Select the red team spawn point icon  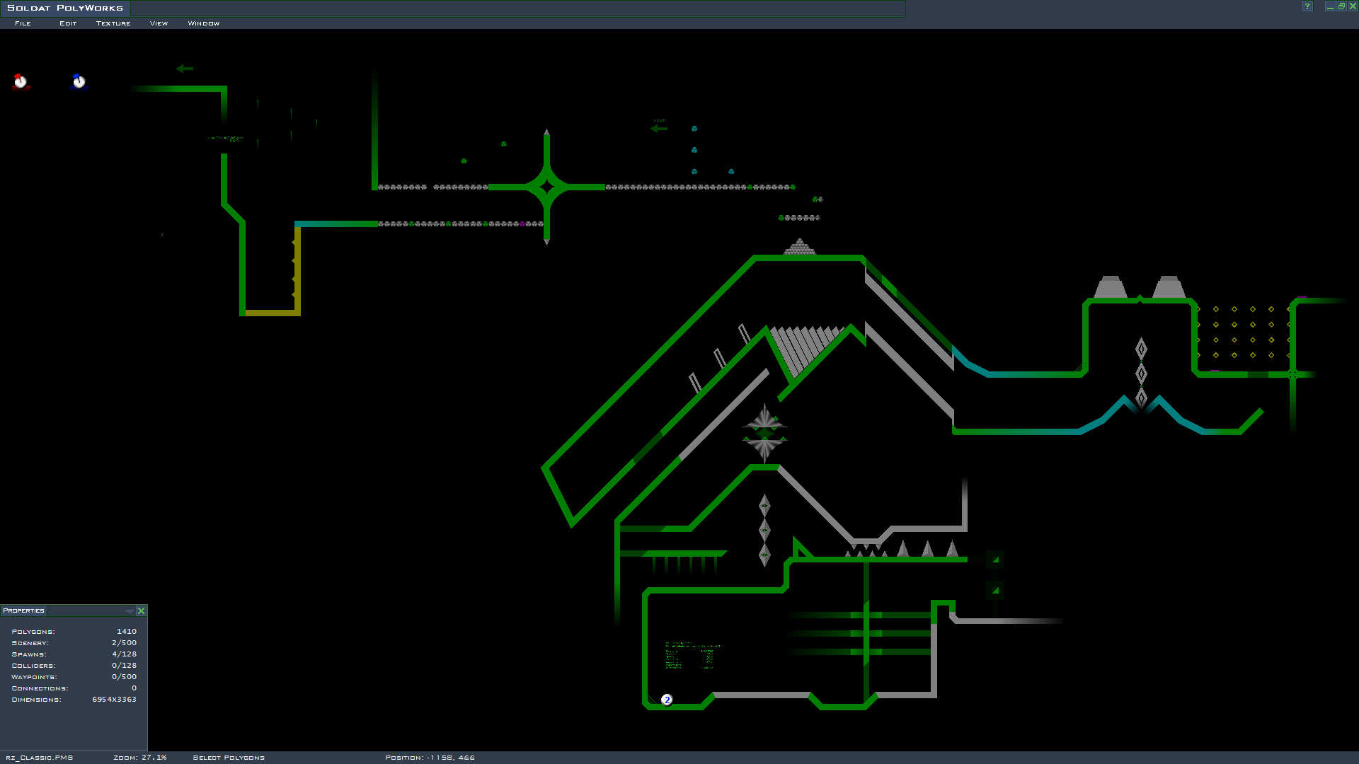21,81
